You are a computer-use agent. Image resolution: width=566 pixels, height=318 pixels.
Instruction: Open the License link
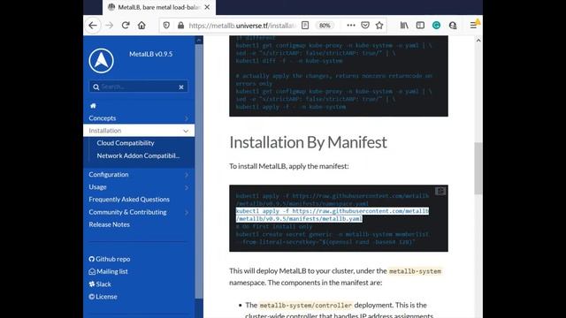103,297
